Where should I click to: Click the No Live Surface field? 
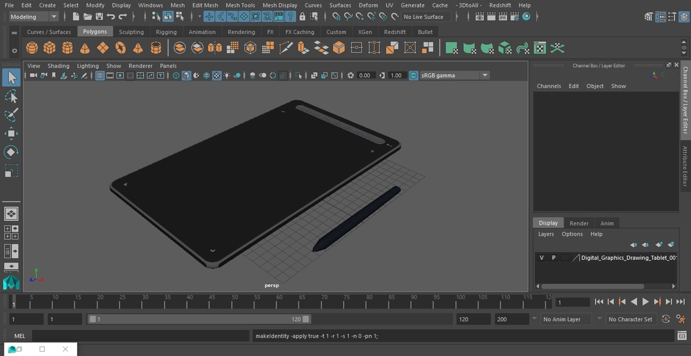pyautogui.click(x=426, y=17)
